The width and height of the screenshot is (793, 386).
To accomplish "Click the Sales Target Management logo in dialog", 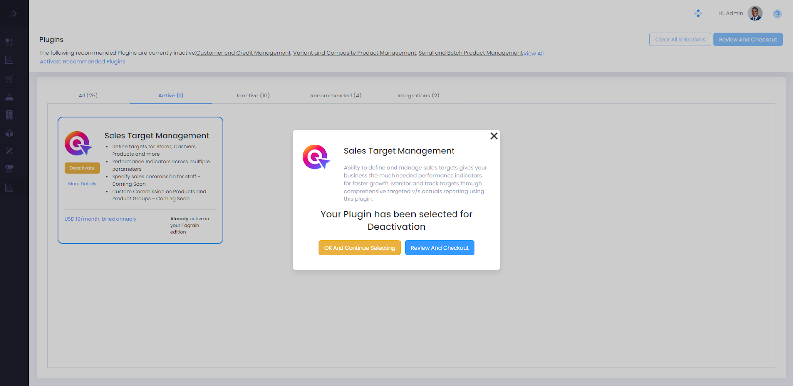I will click(316, 157).
